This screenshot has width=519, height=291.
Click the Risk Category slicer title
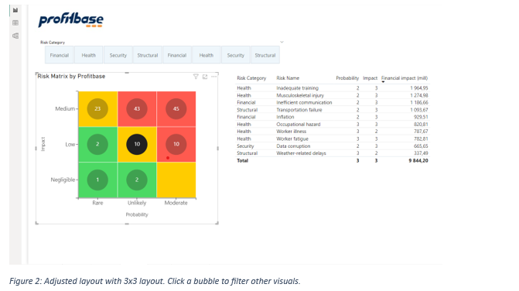pos(53,43)
